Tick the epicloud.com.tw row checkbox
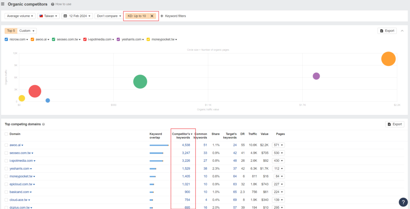 click(x=6, y=184)
